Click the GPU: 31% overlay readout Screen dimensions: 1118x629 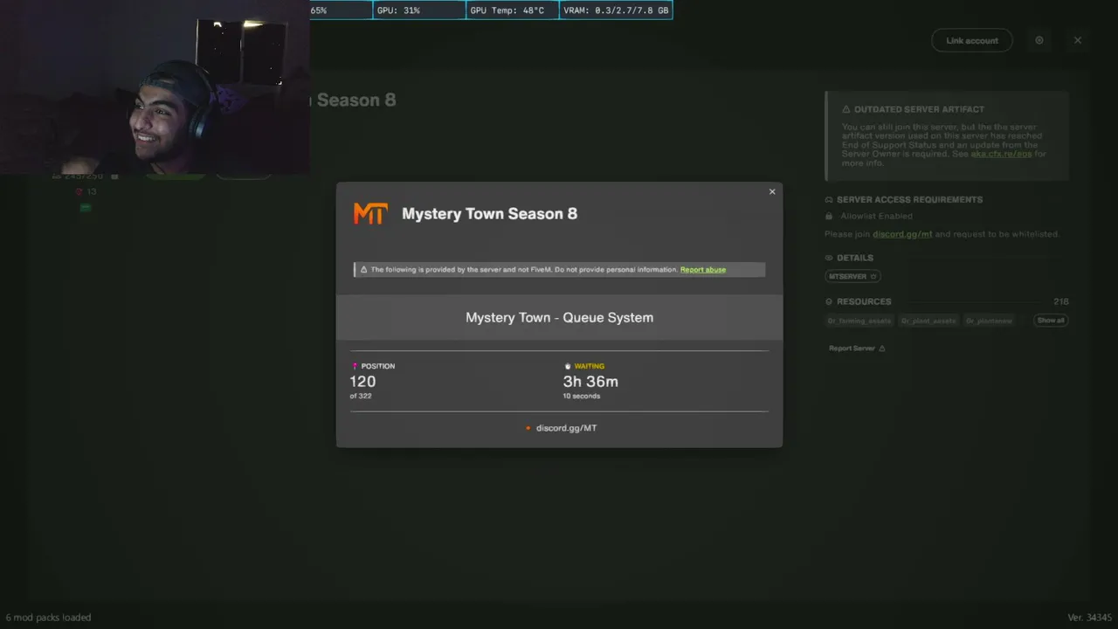[419, 10]
